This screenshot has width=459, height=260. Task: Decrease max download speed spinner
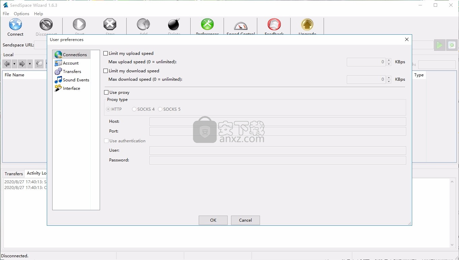click(x=389, y=81)
